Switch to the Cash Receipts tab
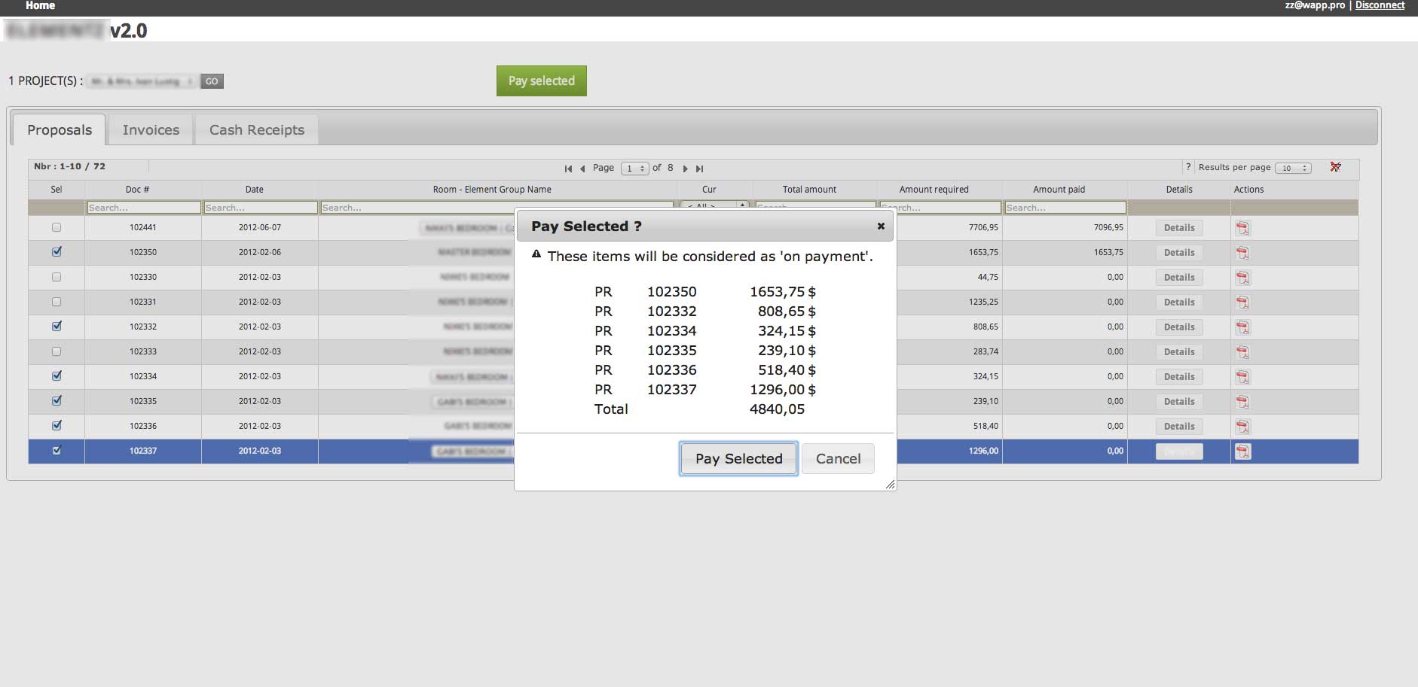The image size is (1418, 687). coord(257,129)
